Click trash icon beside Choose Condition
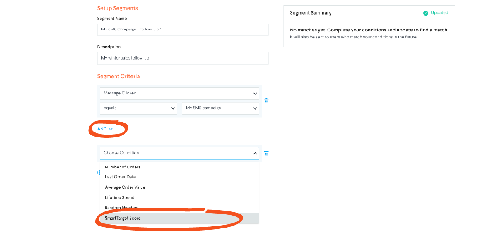The width and height of the screenshot is (497, 233). (x=266, y=153)
